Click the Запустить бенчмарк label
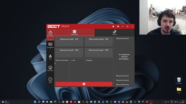The width and height of the screenshot is (186, 104). click(x=62, y=60)
